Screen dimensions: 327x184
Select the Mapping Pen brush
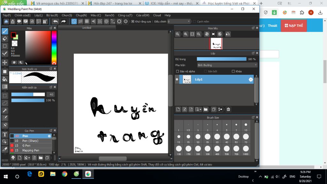coord(30,150)
